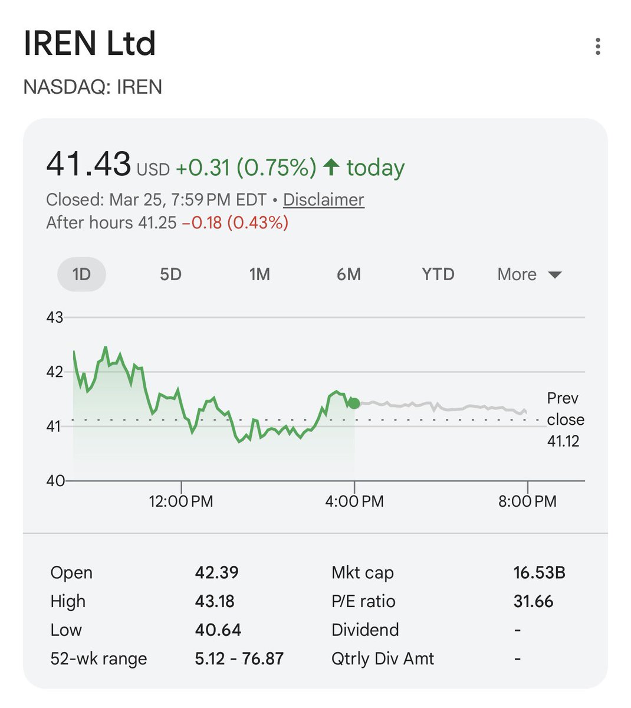Select the 1D chart range tab
631x708 pixels.
(81, 274)
